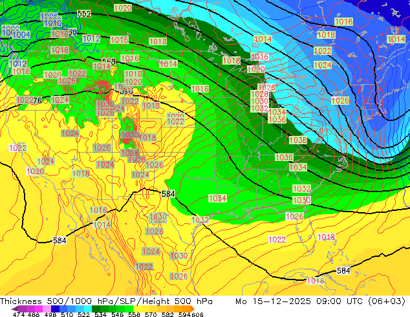
Task: Click the title text 'Thickness 500/1000 hPa/SLP/Height 500 hPa'
Action: [x=106, y=301]
